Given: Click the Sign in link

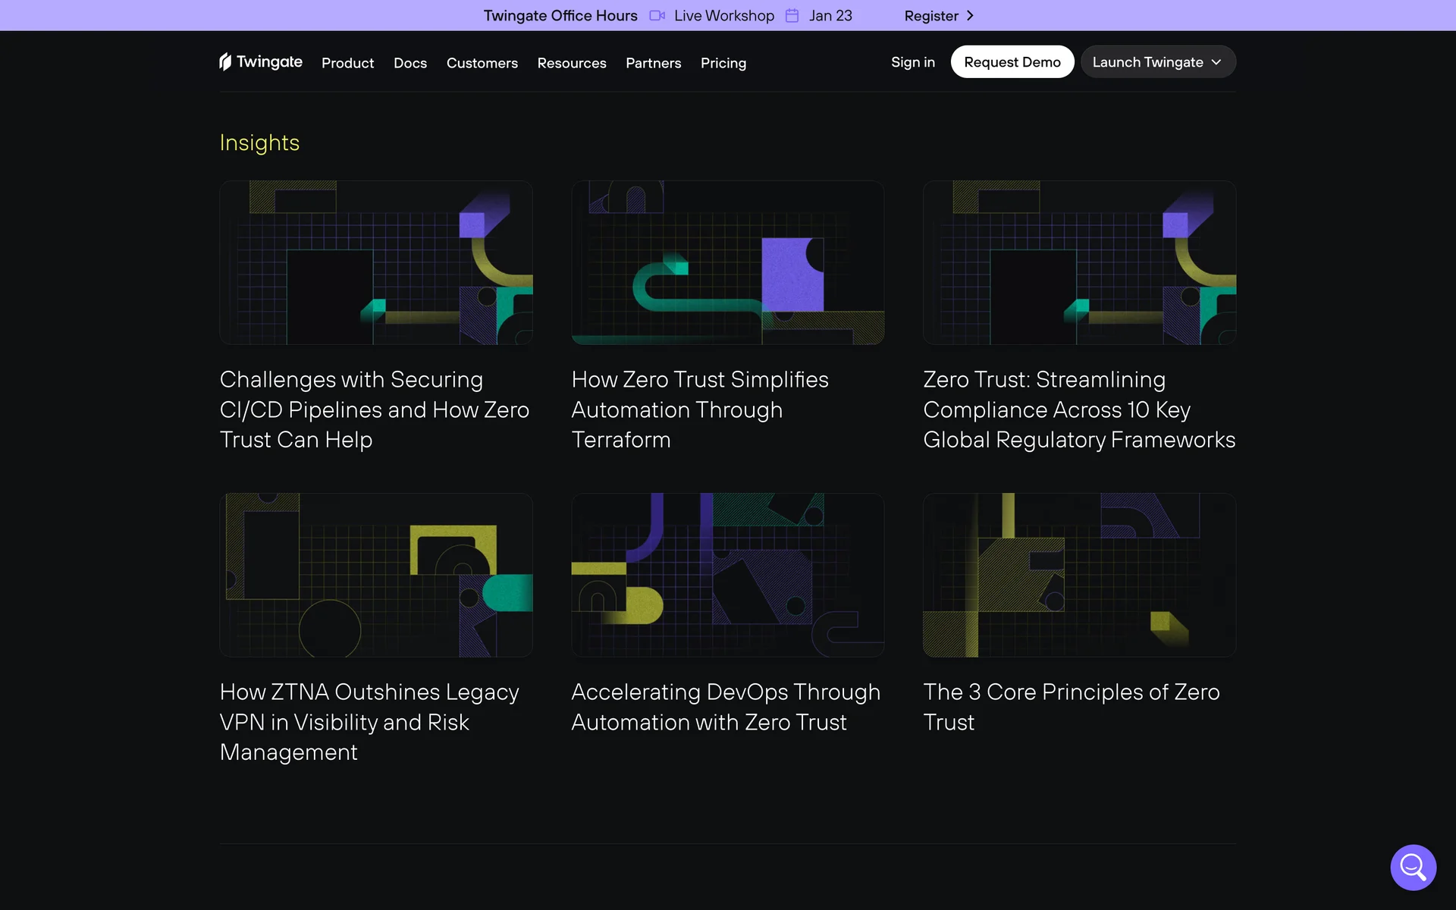Looking at the screenshot, I should [x=912, y=62].
